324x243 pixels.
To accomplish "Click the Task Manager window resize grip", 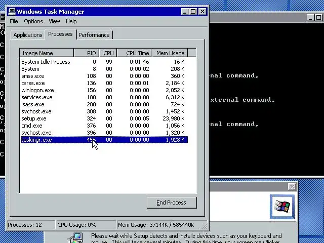I will 204,226.
